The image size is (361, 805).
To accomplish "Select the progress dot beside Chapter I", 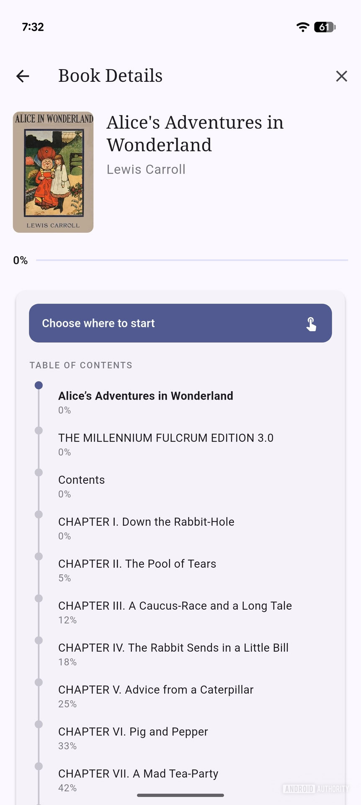I will pyautogui.click(x=39, y=514).
